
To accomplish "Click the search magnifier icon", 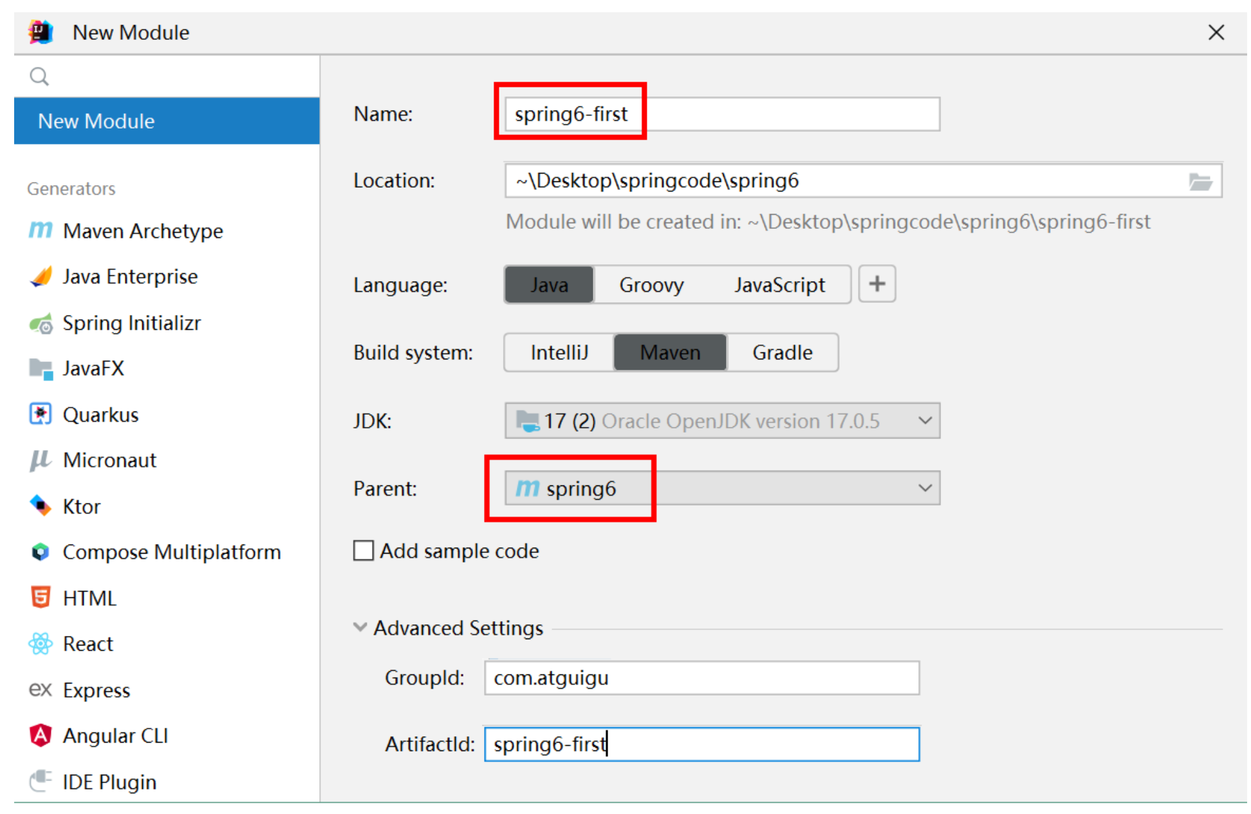I will tap(39, 77).
